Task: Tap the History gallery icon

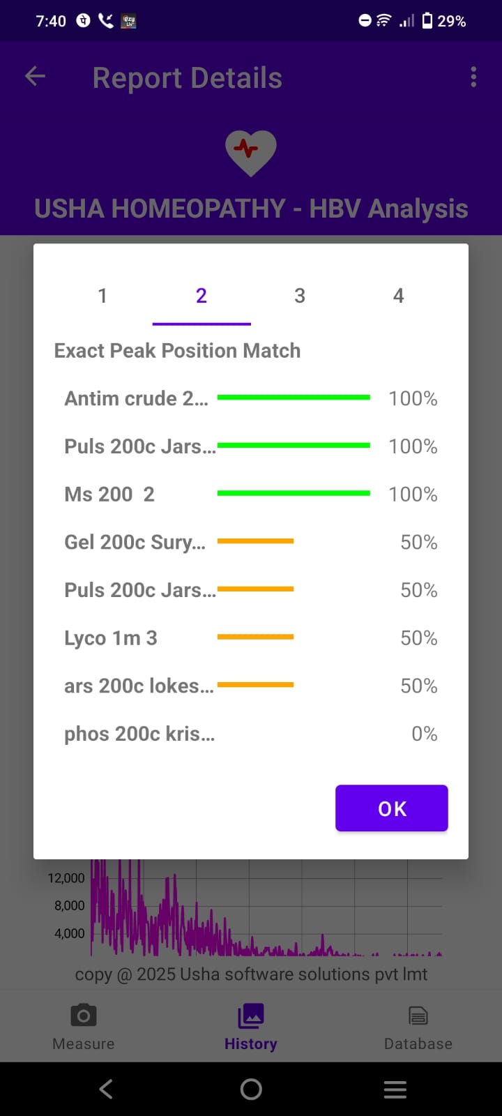Action: (251, 1016)
